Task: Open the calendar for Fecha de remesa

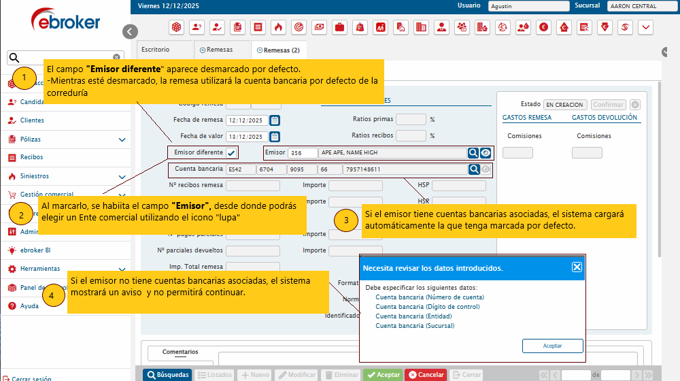Action: 275,120
